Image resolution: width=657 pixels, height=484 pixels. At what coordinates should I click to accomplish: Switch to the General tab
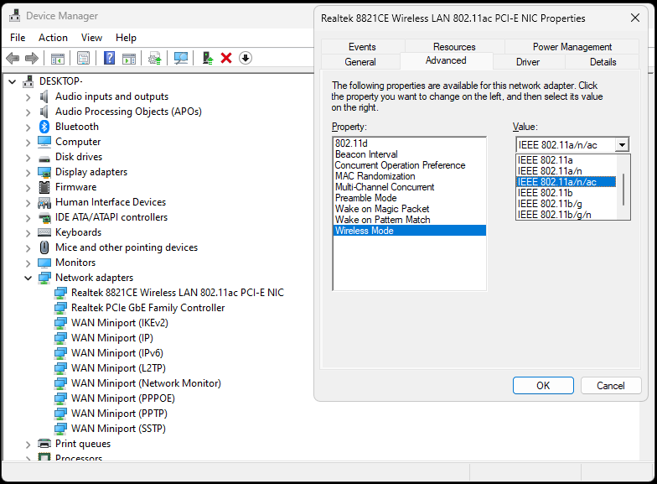(x=360, y=62)
